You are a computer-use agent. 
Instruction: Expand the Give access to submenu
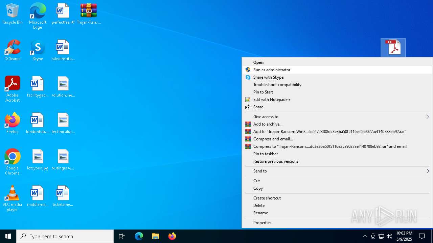click(x=337, y=117)
